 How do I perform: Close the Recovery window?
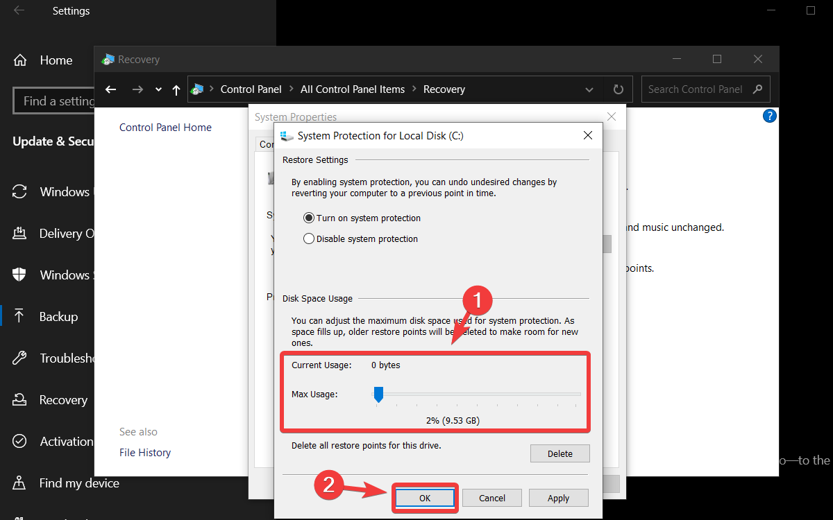[758, 60]
